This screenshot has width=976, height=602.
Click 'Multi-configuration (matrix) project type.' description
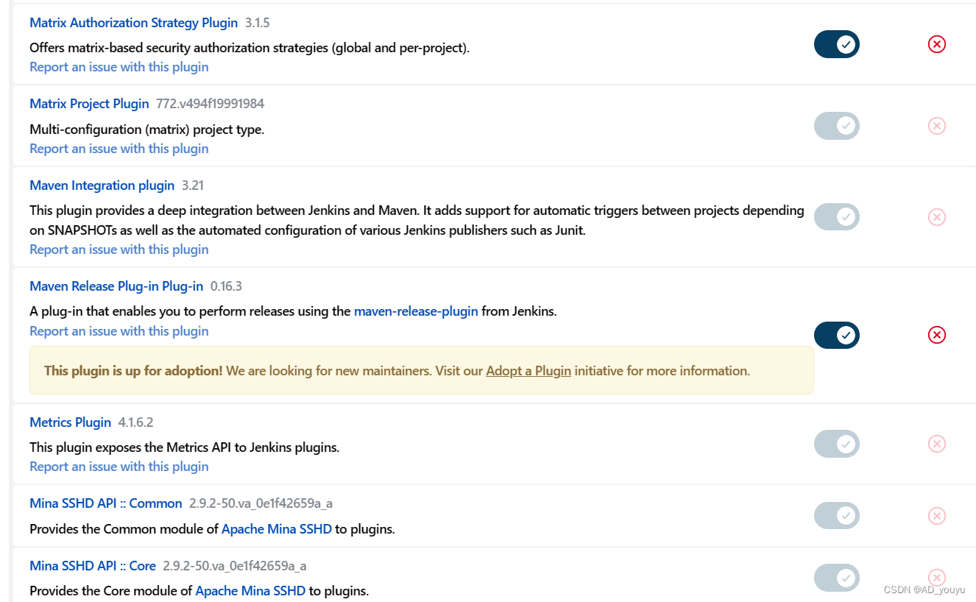coord(146,130)
